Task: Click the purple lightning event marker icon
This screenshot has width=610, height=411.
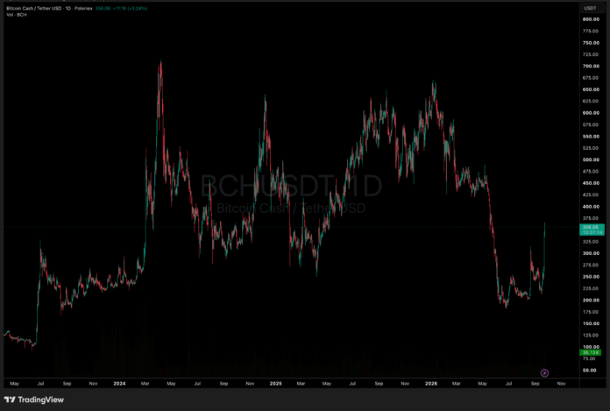Action: point(544,373)
